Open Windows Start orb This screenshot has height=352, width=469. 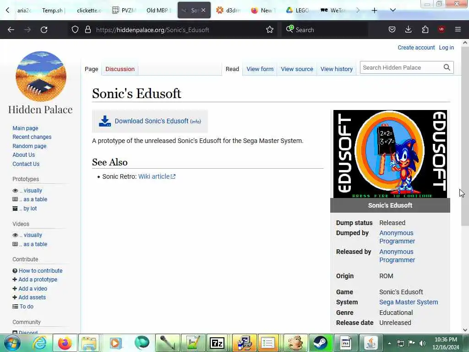pos(12,343)
